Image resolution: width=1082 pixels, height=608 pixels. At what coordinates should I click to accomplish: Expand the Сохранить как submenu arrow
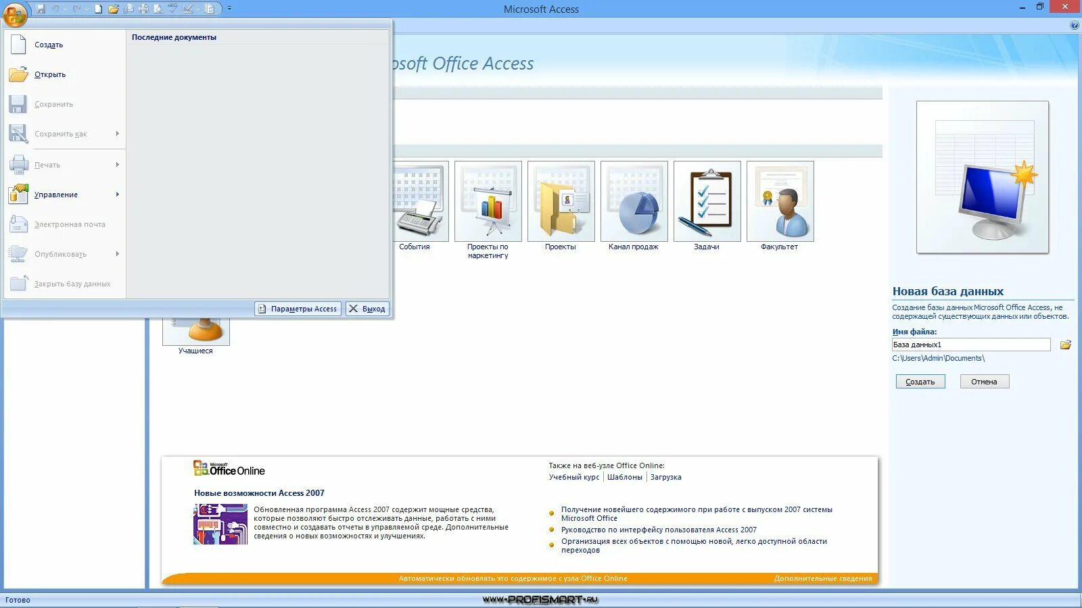point(117,134)
